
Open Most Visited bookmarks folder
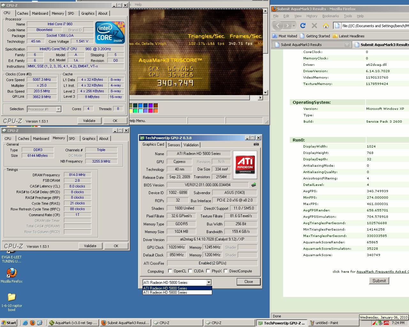pos(285,36)
